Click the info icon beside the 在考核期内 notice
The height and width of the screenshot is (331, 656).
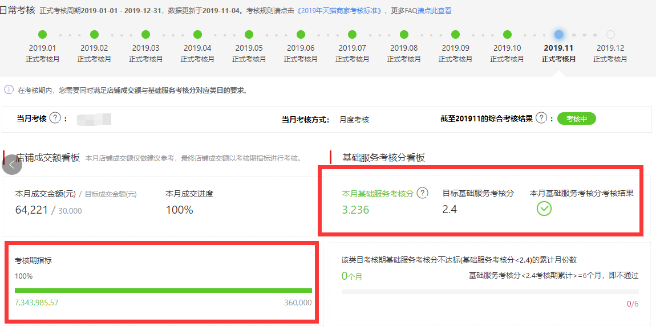point(9,89)
